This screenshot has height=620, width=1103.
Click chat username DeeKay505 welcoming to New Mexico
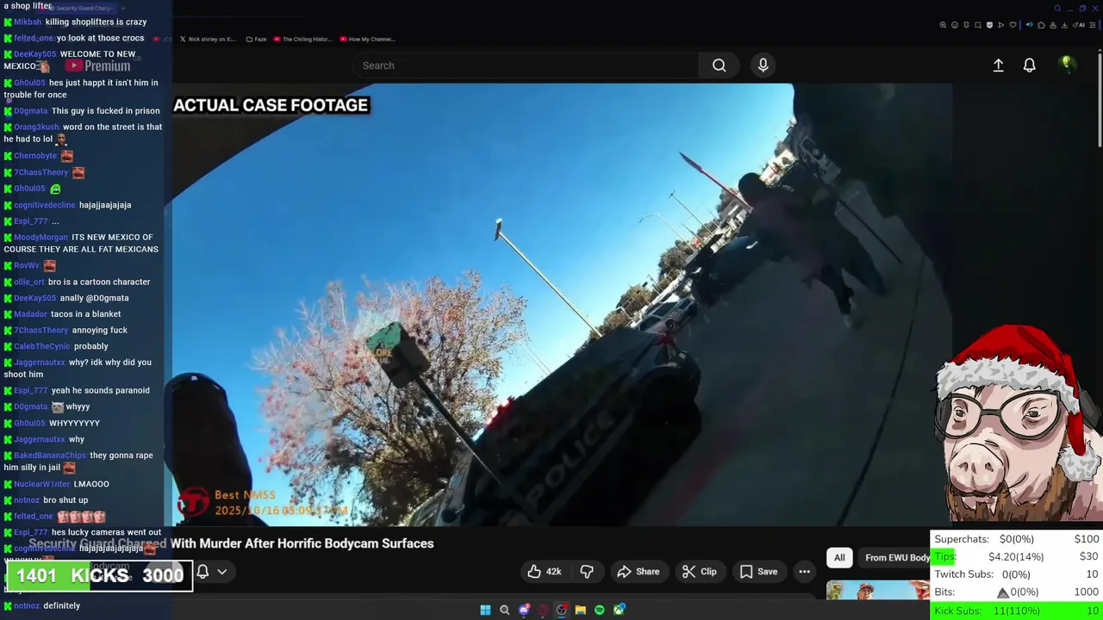(34, 54)
